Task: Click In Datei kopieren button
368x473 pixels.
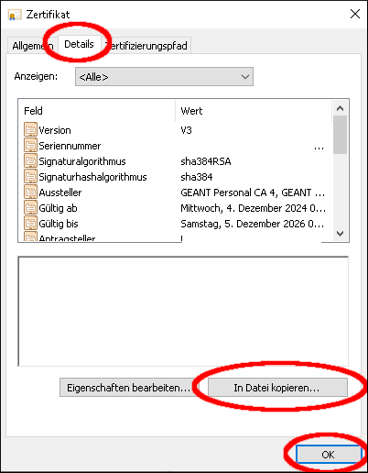Action: coord(277,388)
